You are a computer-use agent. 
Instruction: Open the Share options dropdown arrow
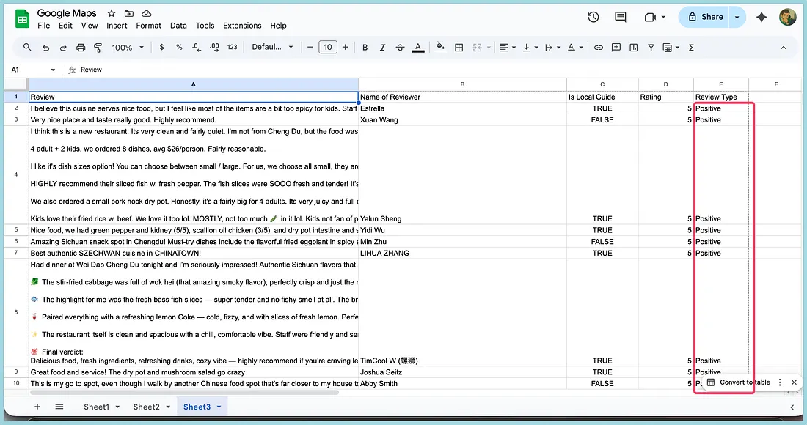pos(737,17)
